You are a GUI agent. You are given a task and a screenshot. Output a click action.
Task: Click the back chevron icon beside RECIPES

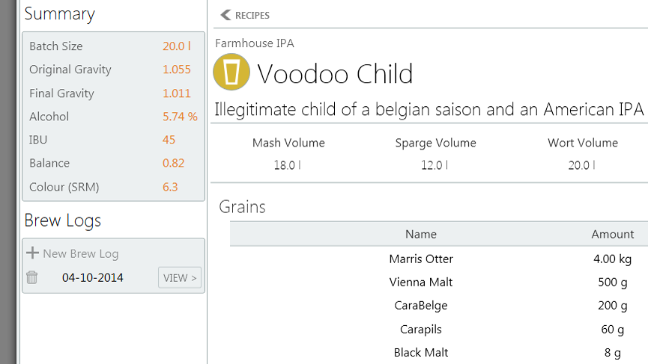pos(225,15)
